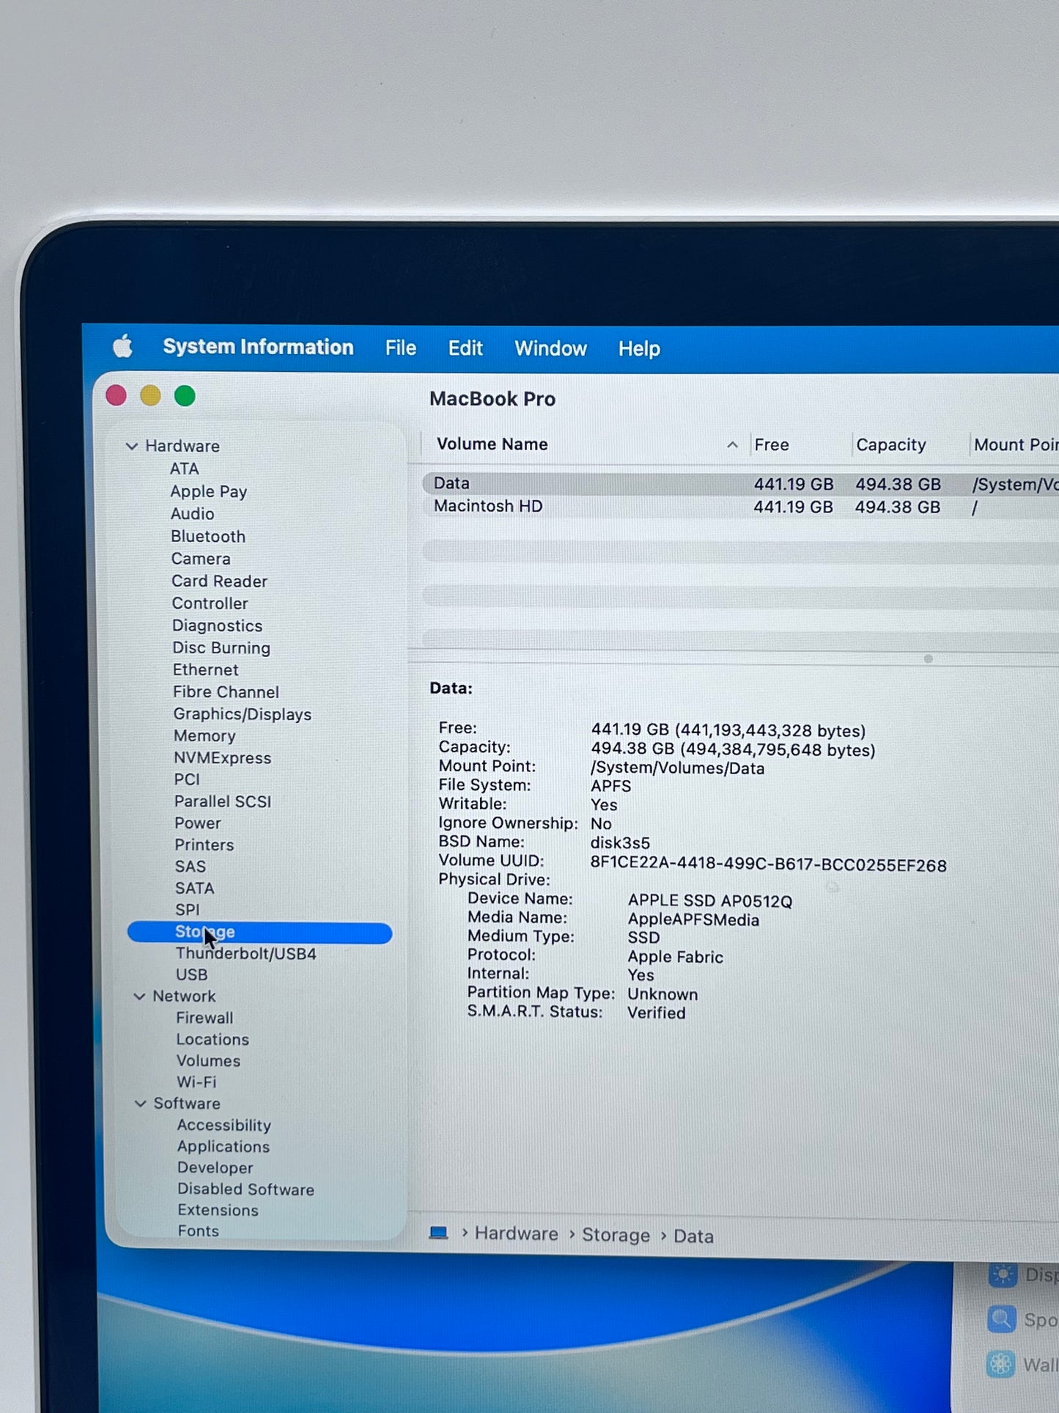Select the Macintosh HD volume row
Viewport: 1059px width, 1413px height.
tap(740, 507)
